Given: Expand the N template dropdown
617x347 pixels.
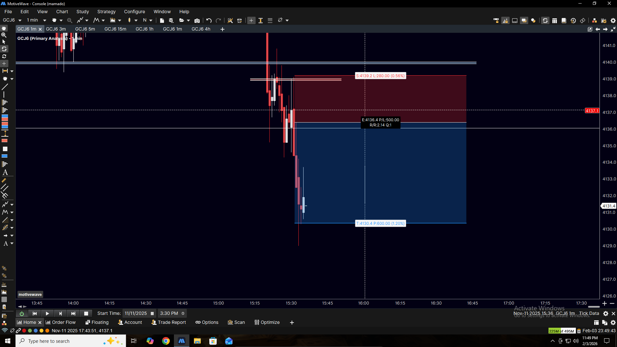Looking at the screenshot, I should point(151,20).
